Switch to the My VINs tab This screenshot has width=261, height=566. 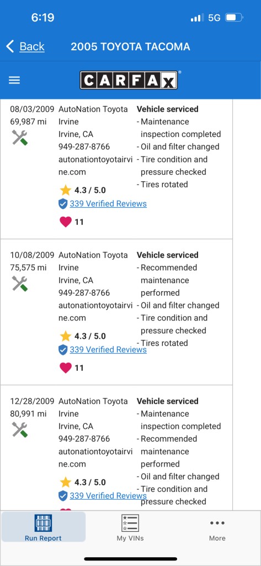tap(130, 528)
